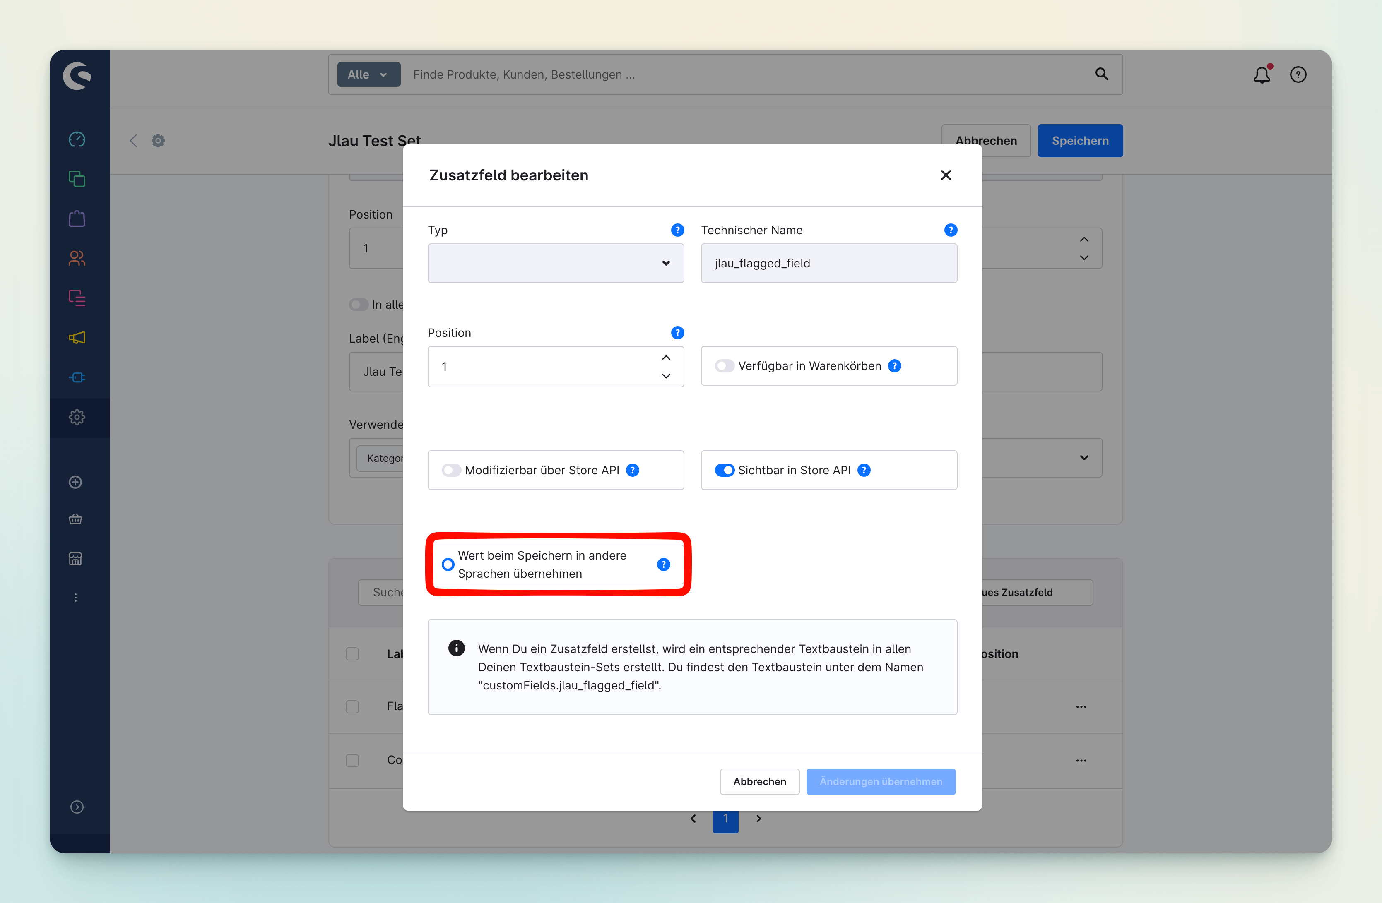Open the Marketing megaphone icon in the sidebar
This screenshot has width=1382, height=903.
[77, 338]
